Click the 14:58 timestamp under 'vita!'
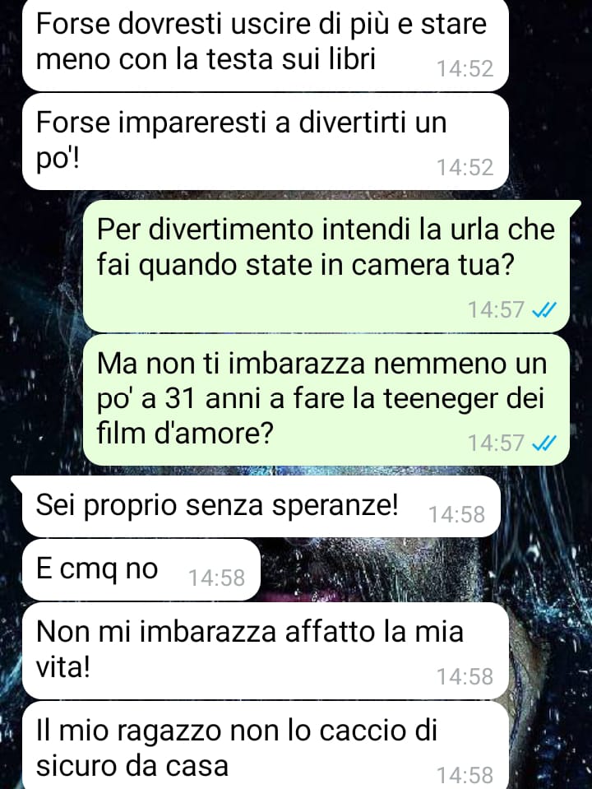The image size is (592, 789). pyautogui.click(x=465, y=677)
